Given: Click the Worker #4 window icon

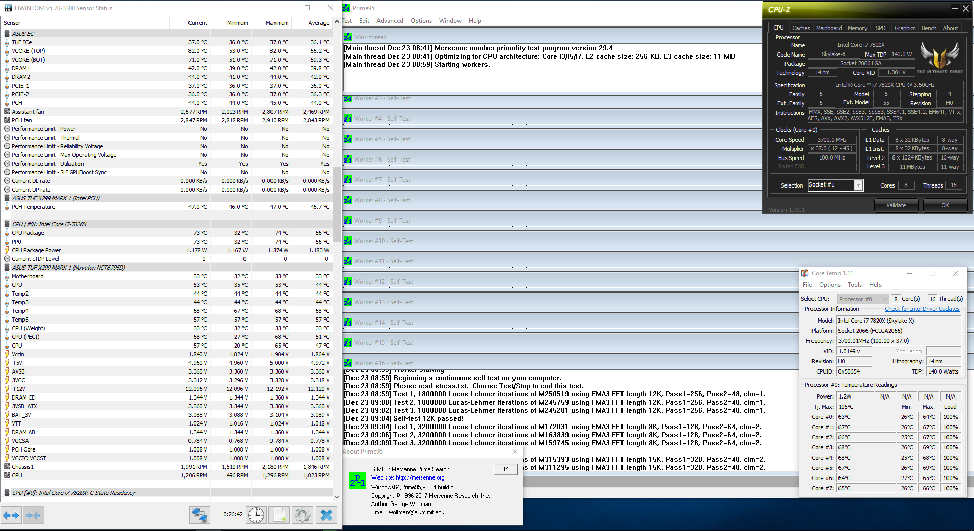Looking at the screenshot, I should (348, 119).
